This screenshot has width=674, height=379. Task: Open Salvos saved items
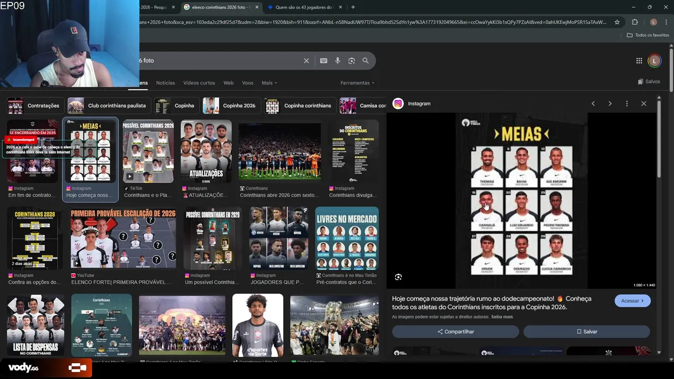coord(649,82)
